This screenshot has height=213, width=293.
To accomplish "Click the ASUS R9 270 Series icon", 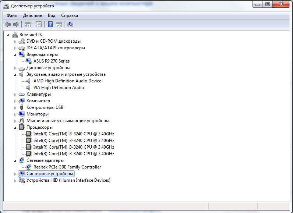I will 29,61.
